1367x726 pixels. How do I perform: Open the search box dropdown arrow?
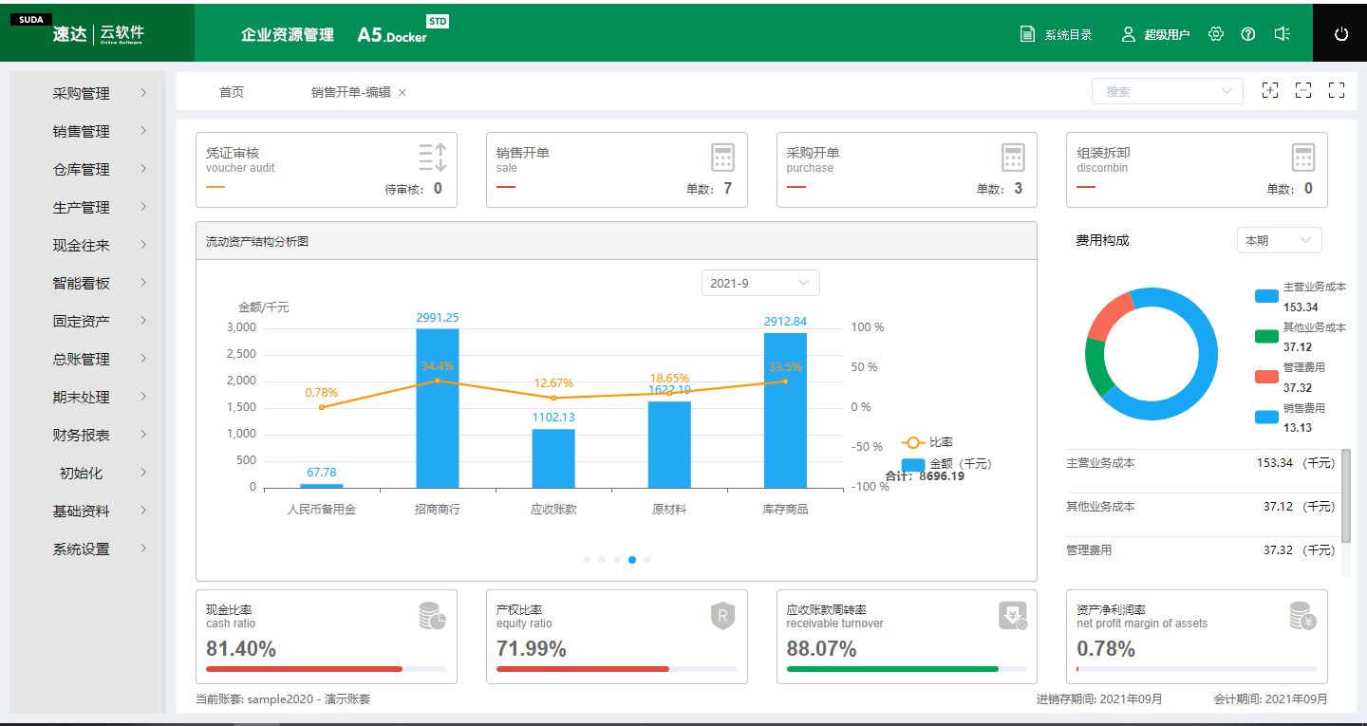[x=1227, y=91]
